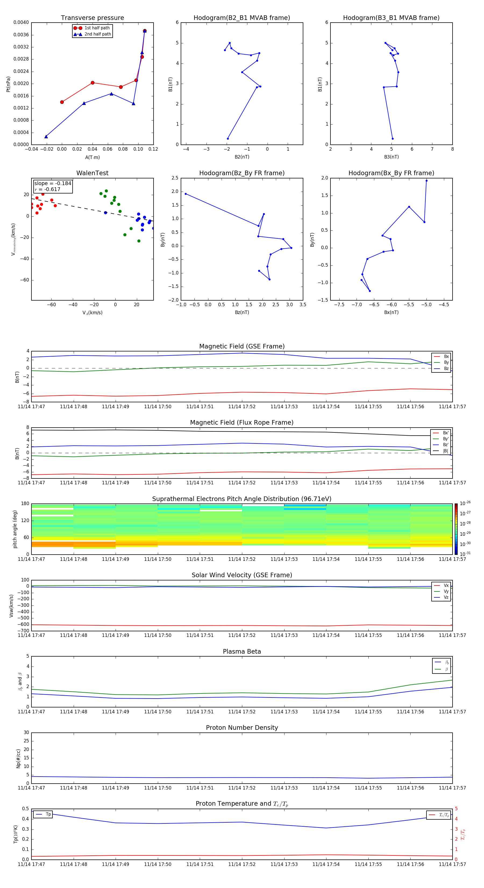The image size is (484, 888).
Task: Click the 'Vz' entry in velocity legend
Action: 441,597
